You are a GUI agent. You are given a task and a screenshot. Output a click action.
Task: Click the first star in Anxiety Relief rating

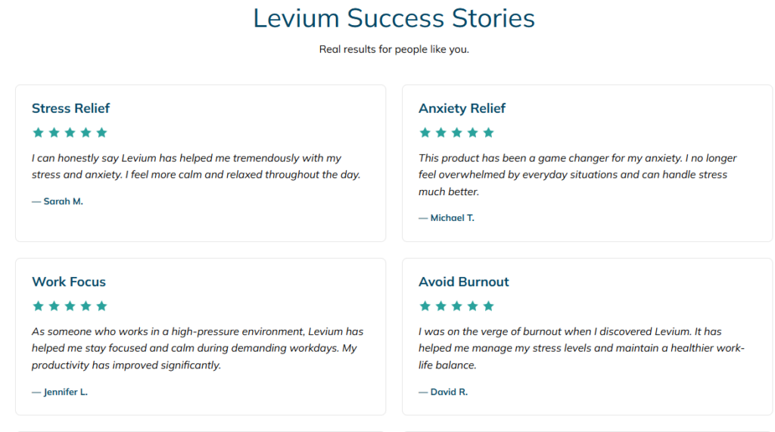pos(425,132)
